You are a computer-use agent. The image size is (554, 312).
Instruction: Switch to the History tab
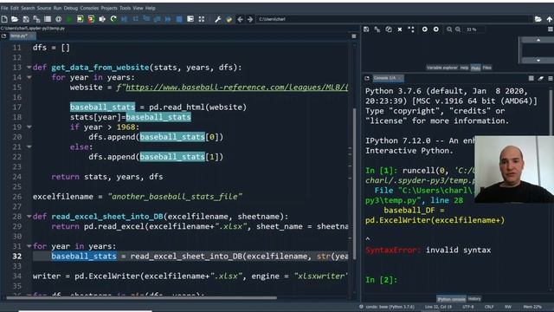pyautogui.click(x=474, y=299)
